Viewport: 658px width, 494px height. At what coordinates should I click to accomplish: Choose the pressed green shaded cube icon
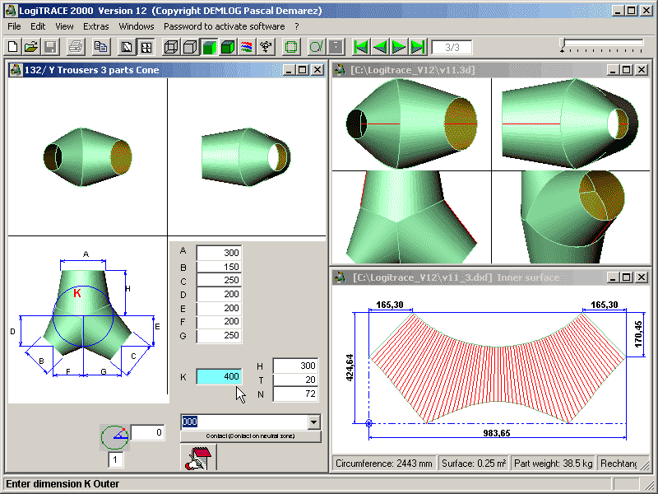point(209,47)
